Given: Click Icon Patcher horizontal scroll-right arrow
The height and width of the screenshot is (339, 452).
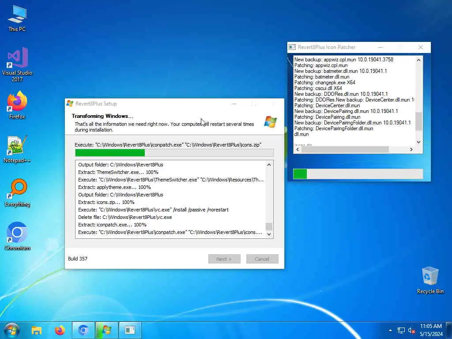Looking at the screenshot, I should click(411, 149).
